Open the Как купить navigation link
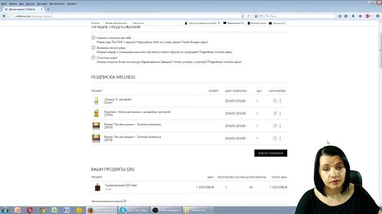382x214 pixels. tap(138, 23)
